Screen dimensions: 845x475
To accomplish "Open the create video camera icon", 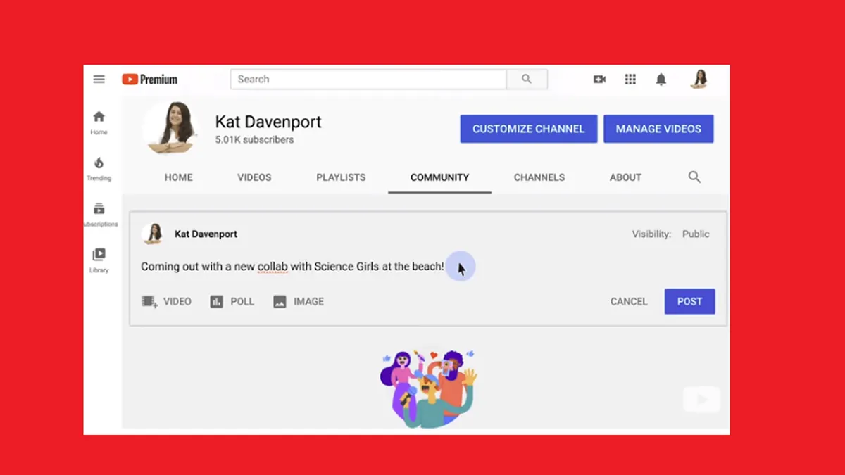I will click(600, 80).
